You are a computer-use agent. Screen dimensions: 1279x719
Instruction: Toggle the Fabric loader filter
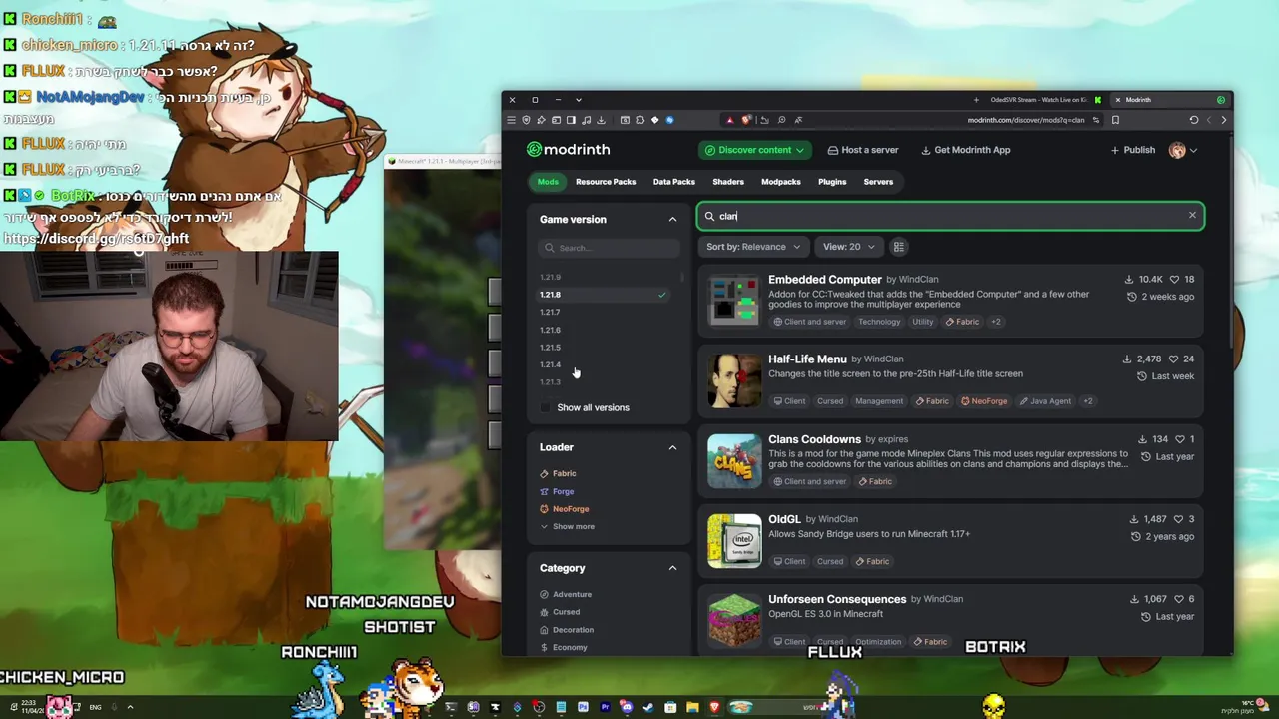click(558, 473)
